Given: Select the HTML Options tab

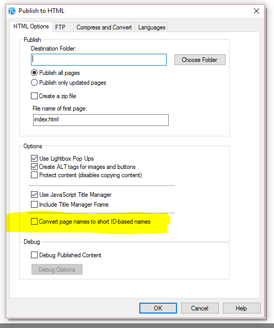Looking at the screenshot, I should click(31, 26).
